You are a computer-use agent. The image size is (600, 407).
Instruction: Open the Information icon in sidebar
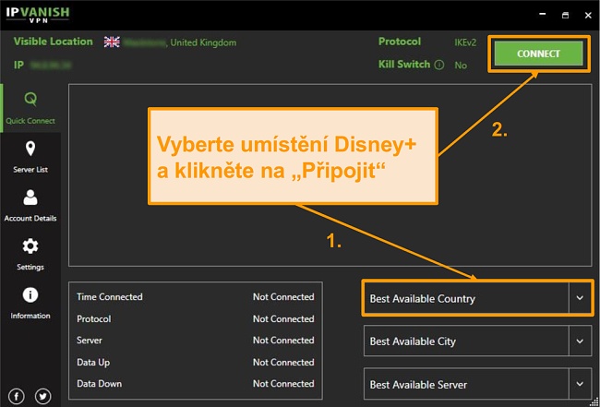click(30, 295)
